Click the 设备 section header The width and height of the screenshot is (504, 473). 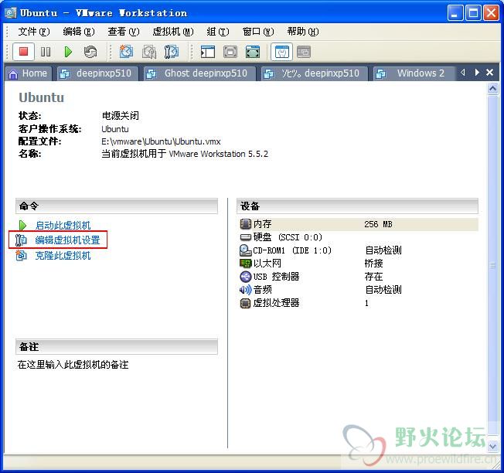click(357, 206)
